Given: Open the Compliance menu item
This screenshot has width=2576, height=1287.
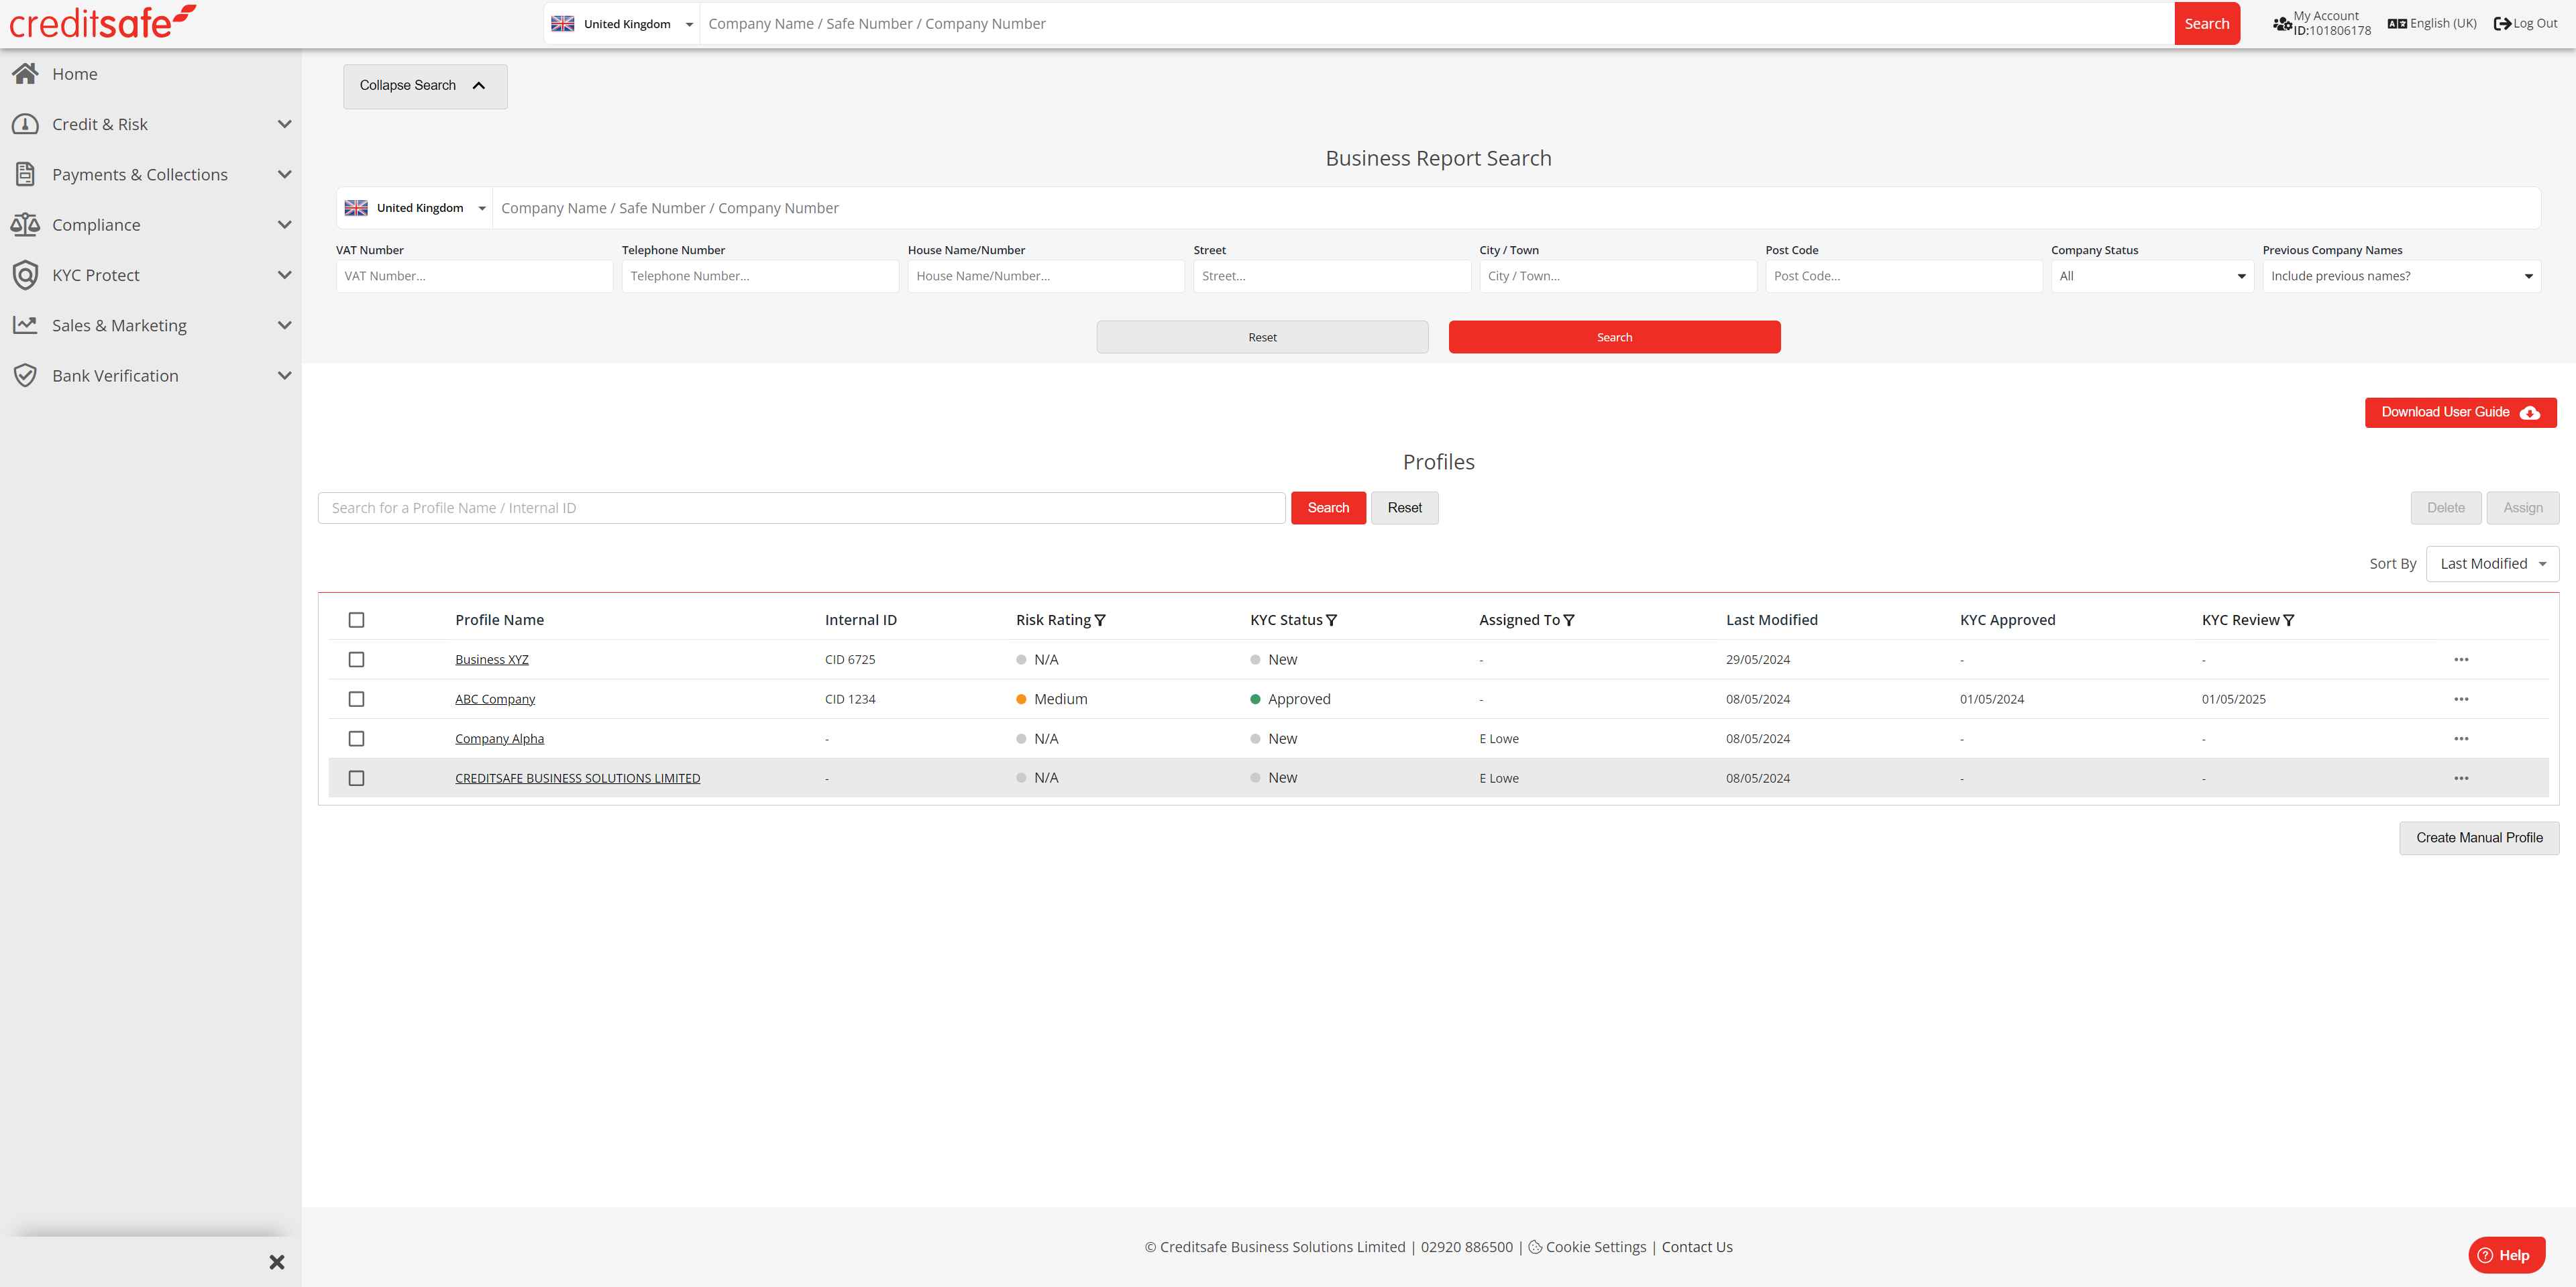Looking at the screenshot, I should [x=96, y=224].
